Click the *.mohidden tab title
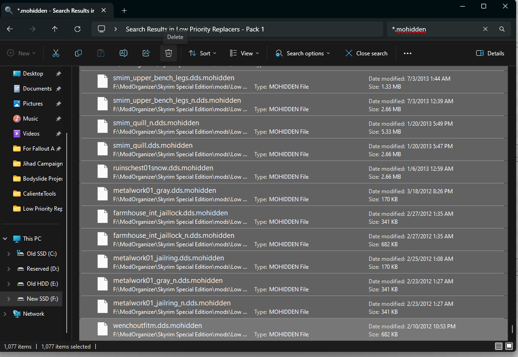The height and width of the screenshot is (357, 518). (55, 11)
